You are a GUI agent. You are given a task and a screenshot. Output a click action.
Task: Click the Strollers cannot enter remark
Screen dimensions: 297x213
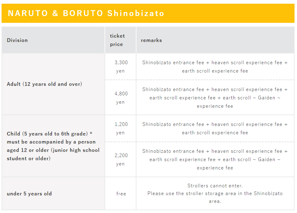215,186
